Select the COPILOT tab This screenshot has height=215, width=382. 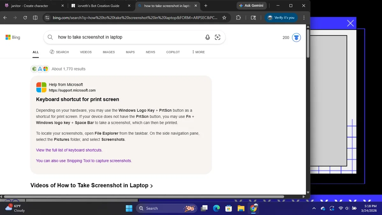pyautogui.click(x=173, y=52)
